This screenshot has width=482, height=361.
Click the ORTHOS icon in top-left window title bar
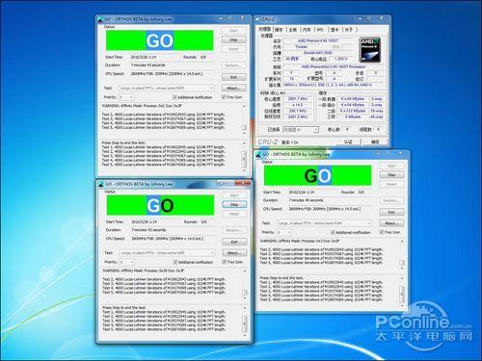point(100,19)
